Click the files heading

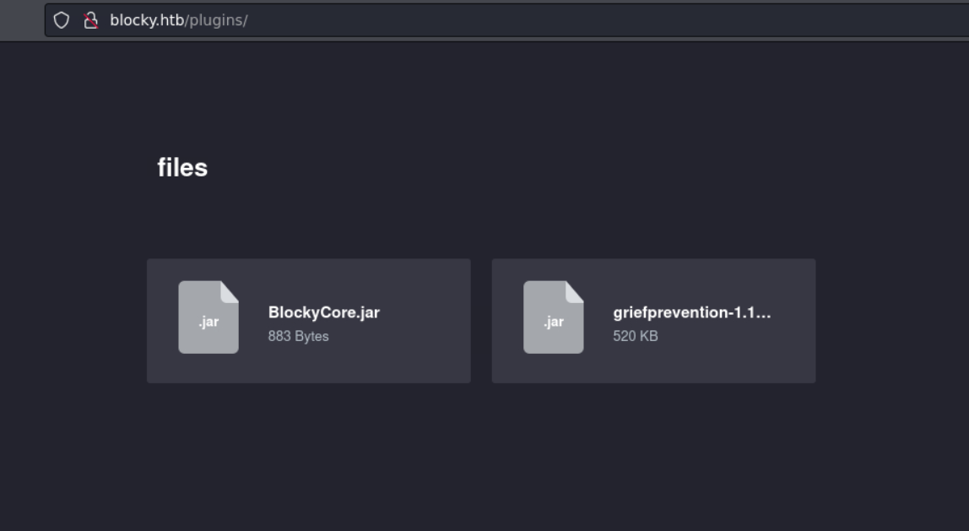[x=182, y=167]
